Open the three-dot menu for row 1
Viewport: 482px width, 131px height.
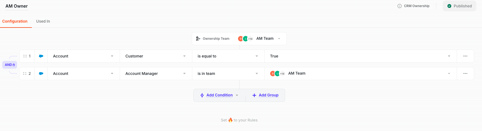[x=465, y=56]
